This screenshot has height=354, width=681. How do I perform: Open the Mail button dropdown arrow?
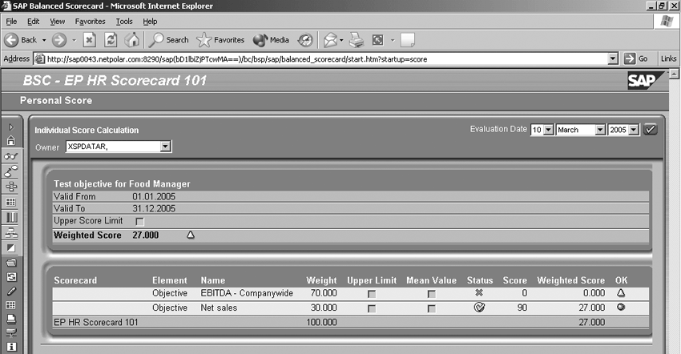341,40
